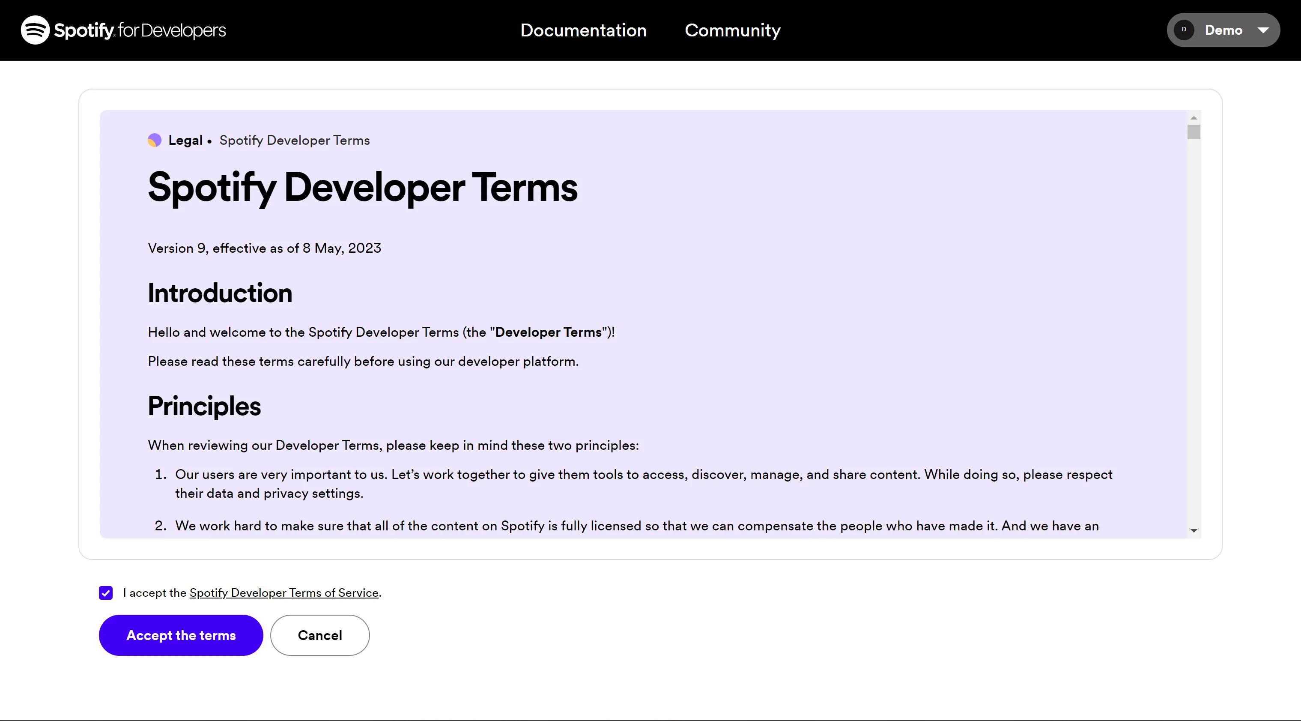Go to the Community page
Screen dimensions: 1301x721
coord(732,30)
